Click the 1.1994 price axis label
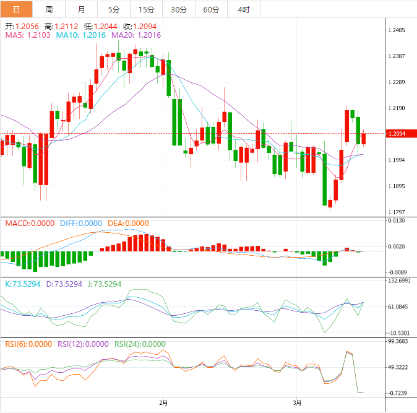The image size is (417, 413). tap(397, 160)
